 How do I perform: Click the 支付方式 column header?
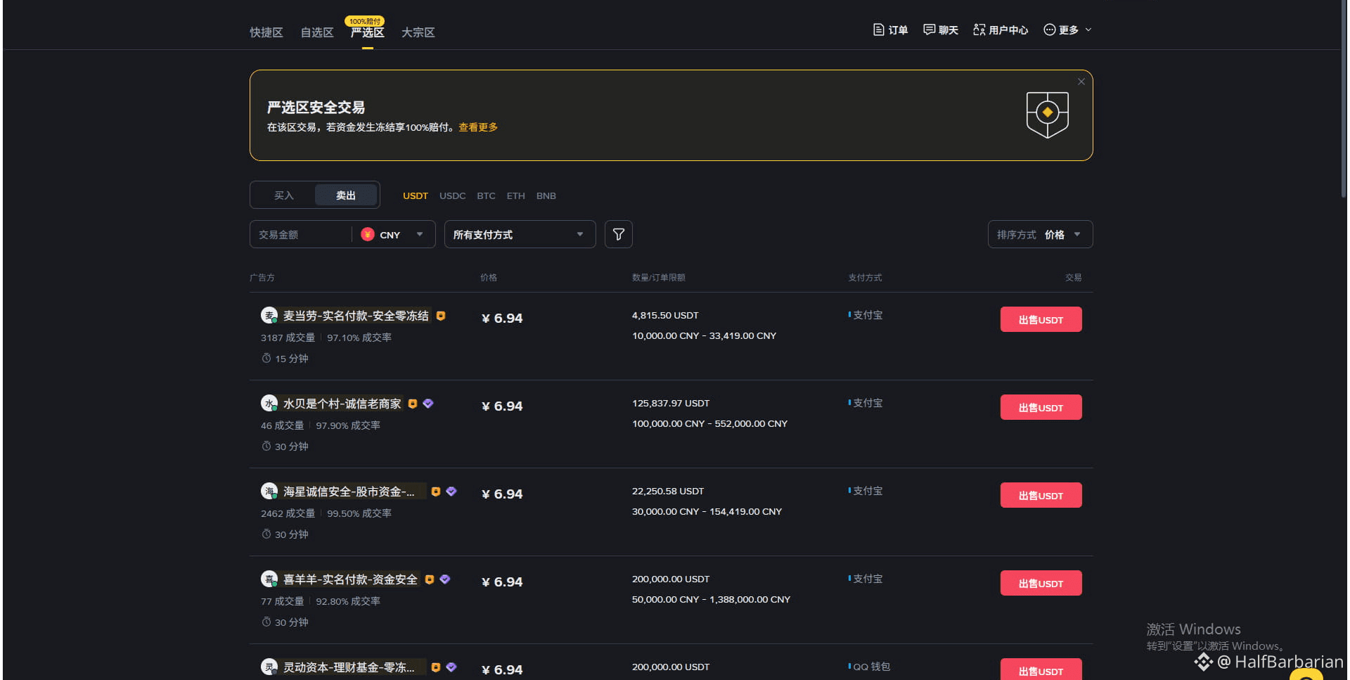[866, 278]
